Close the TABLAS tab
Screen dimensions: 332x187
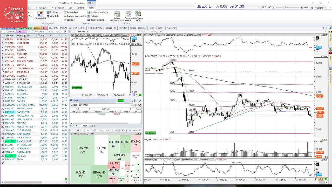click(x=70, y=28)
